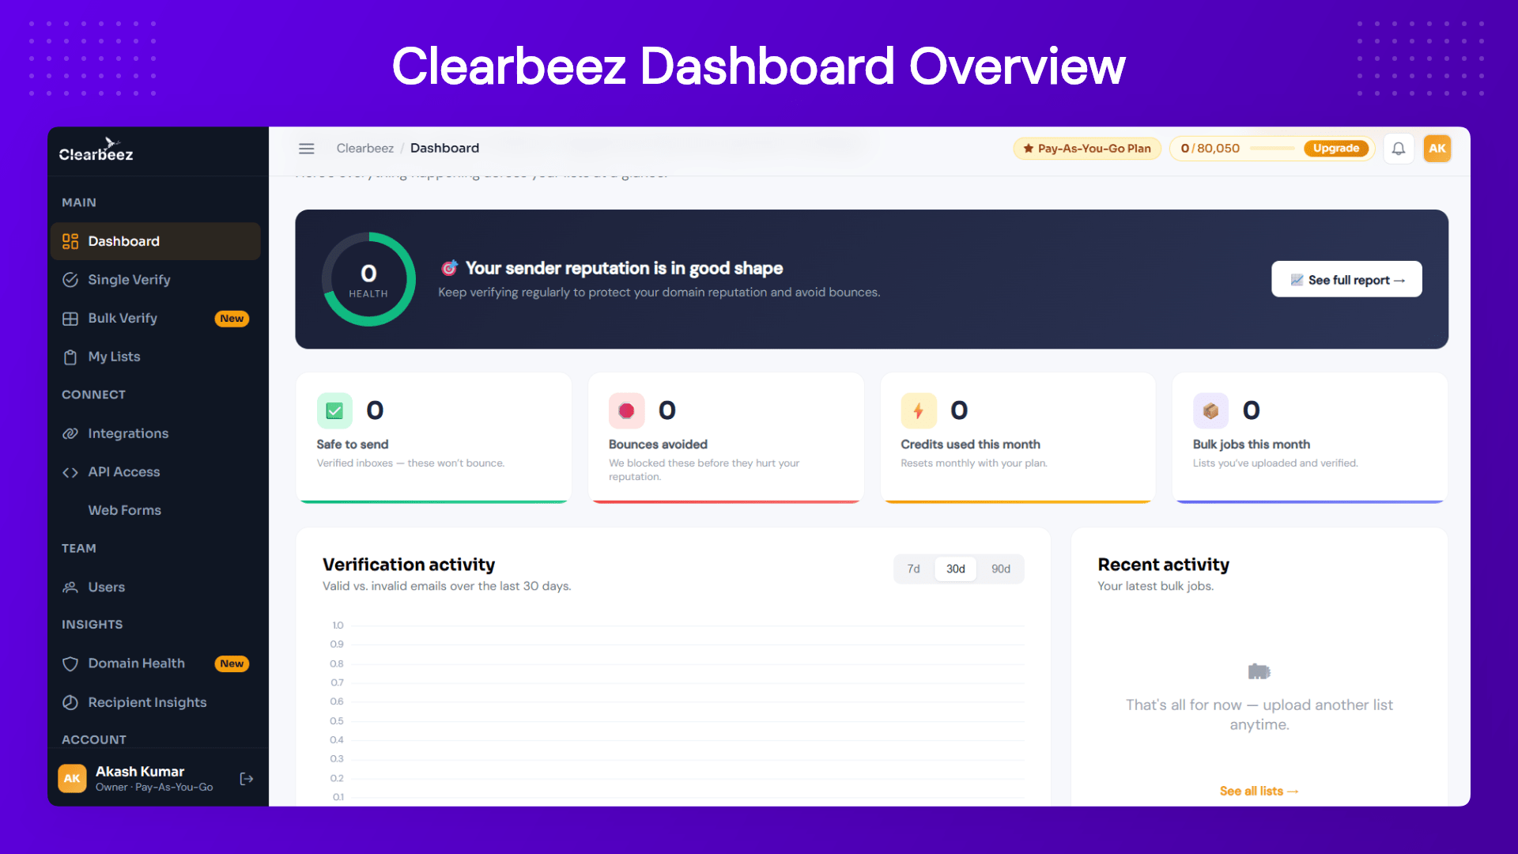This screenshot has height=854, width=1518.
Task: Click the Dashboard grid icon in sidebar
Action: (70, 241)
